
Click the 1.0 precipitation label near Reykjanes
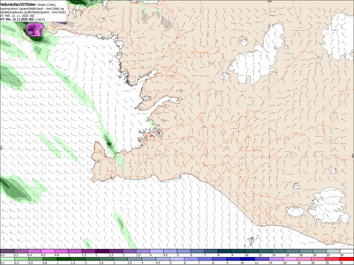(109, 144)
